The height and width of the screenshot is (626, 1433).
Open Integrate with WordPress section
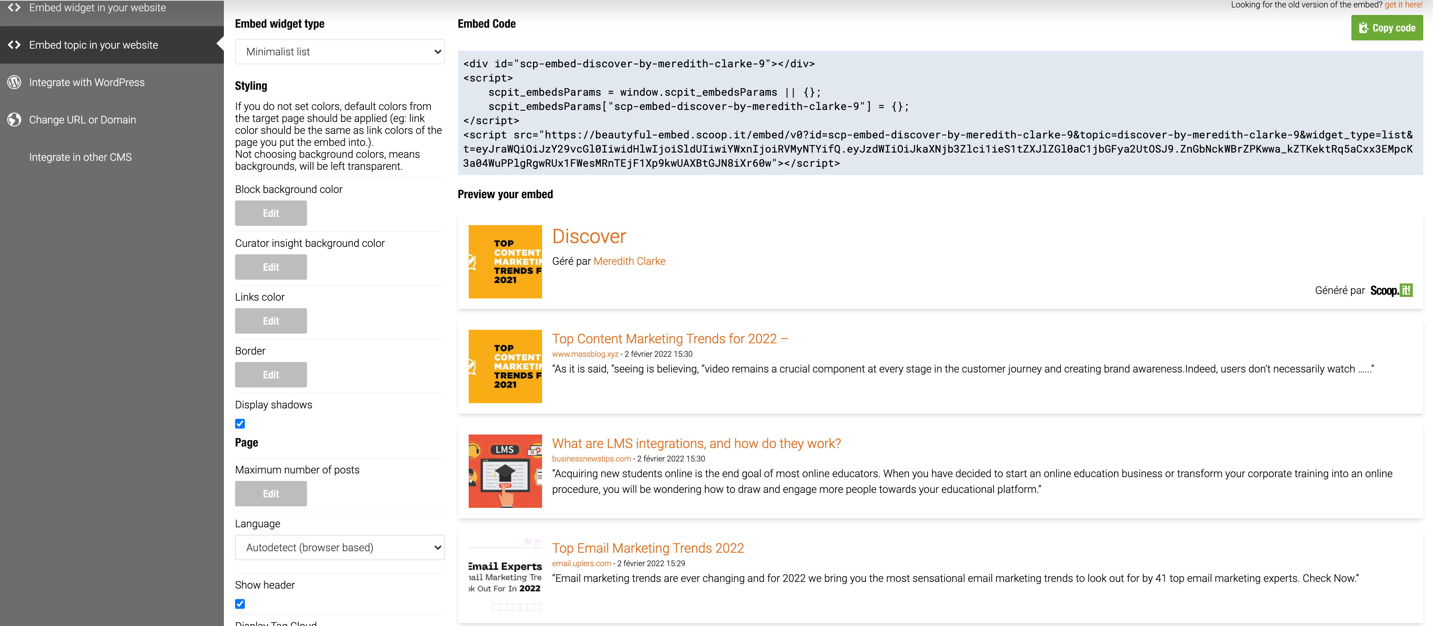112,82
